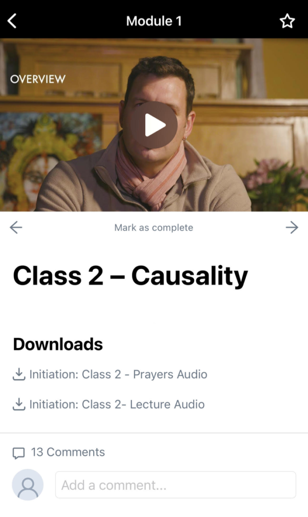Viewport: 308px width, 517px height.
Task: Click the speaker's video thumbnail
Action: click(154, 125)
